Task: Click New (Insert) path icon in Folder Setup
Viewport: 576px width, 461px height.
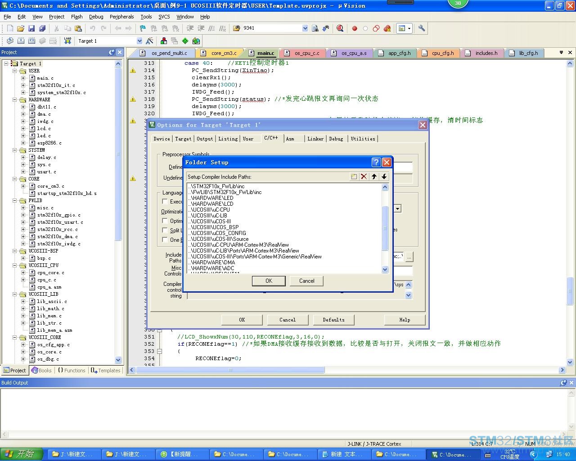Action: [x=354, y=176]
